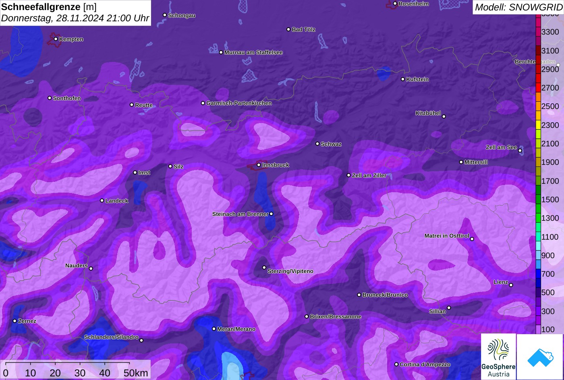Image resolution: width=564 pixels, height=380 pixels.
Task: Click the red legend swatch below 2900
Action: (x=538, y=78)
